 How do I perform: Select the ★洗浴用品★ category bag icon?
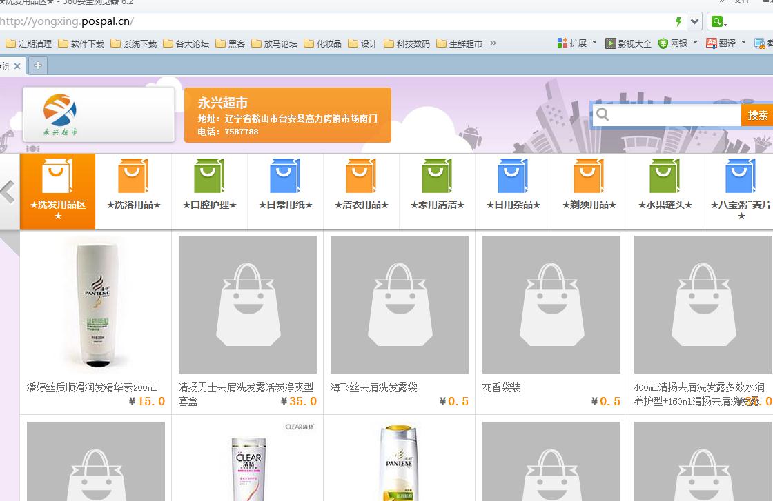(x=133, y=176)
